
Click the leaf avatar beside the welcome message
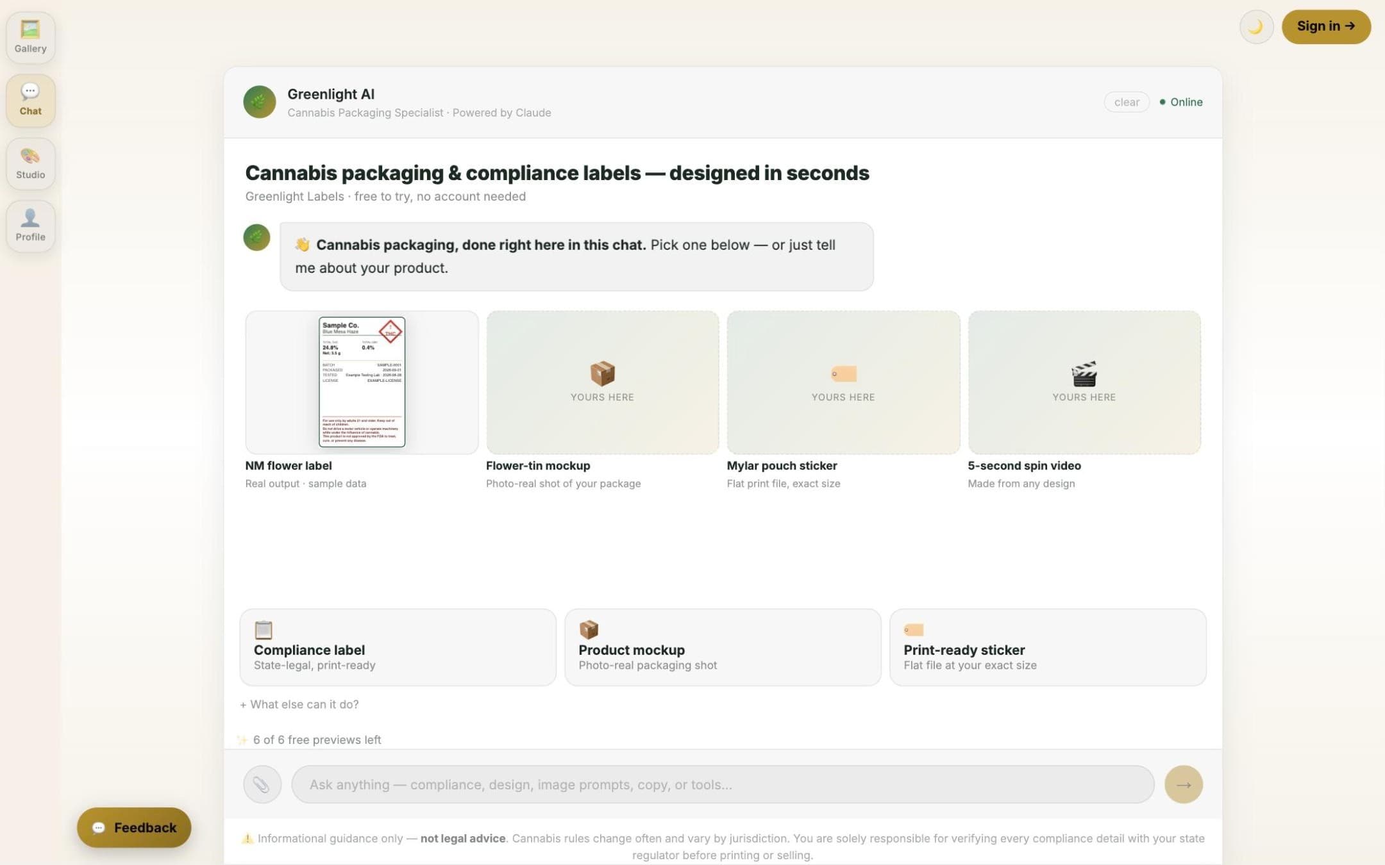[256, 238]
